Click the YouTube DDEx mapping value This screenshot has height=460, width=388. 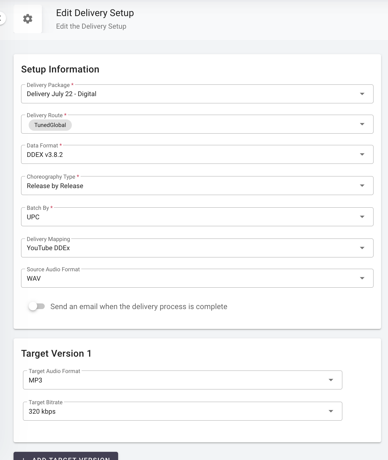coord(48,248)
